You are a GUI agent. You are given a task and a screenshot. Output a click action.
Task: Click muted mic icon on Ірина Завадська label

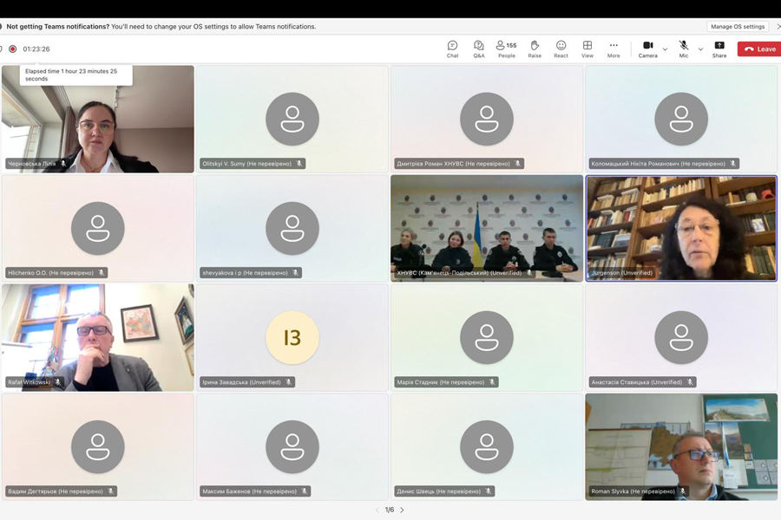(288, 382)
